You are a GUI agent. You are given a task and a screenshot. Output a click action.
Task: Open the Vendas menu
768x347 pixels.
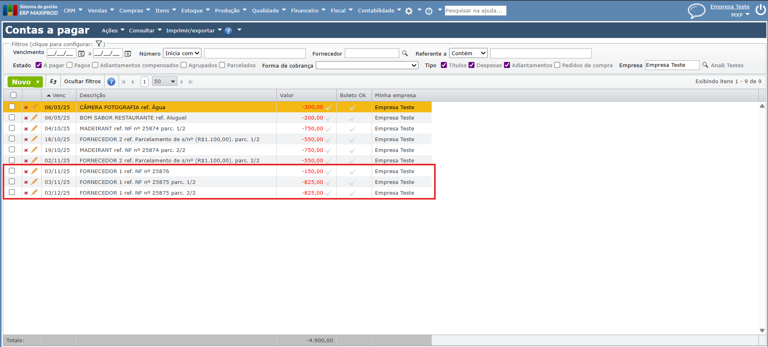[101, 11]
